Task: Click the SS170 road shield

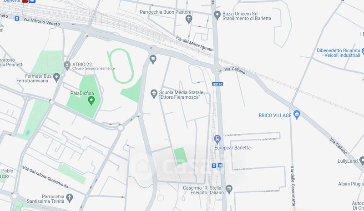Action: [217, 84]
